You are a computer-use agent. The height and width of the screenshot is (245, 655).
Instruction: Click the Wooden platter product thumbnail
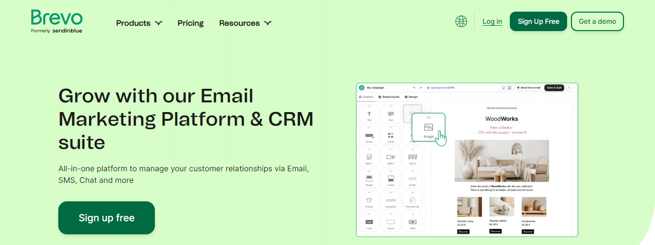click(502, 207)
